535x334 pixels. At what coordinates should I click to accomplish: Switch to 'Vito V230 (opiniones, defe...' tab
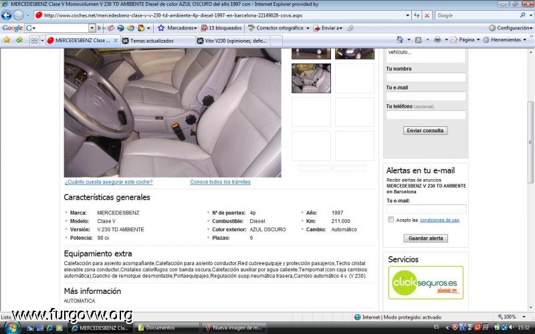(233, 41)
